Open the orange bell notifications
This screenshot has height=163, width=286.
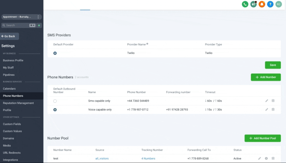(262, 4)
